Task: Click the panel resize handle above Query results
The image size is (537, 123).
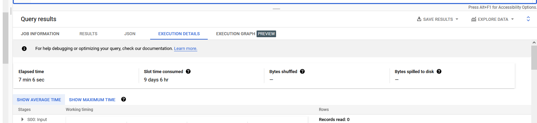Action: (x=276, y=9)
